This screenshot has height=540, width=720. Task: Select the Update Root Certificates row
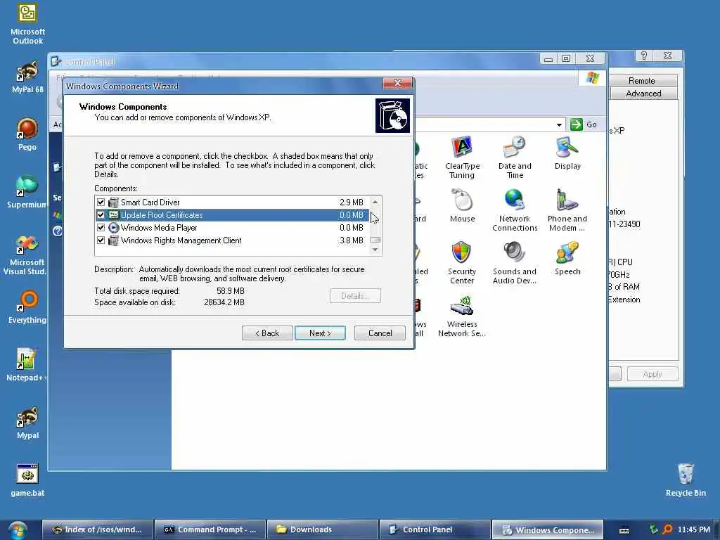point(232,215)
